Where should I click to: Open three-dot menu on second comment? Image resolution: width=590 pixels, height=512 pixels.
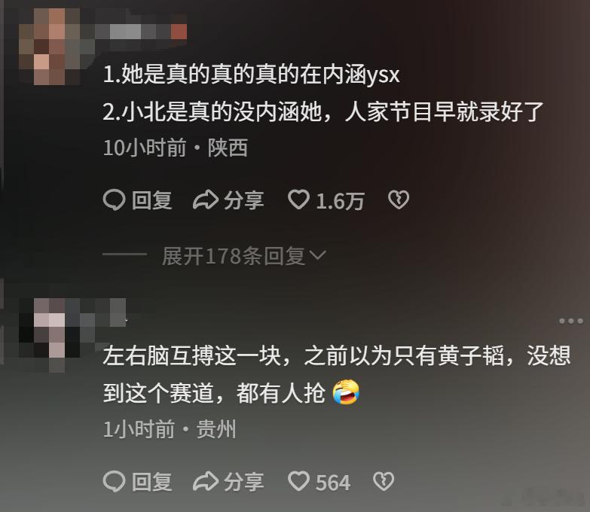[571, 321]
